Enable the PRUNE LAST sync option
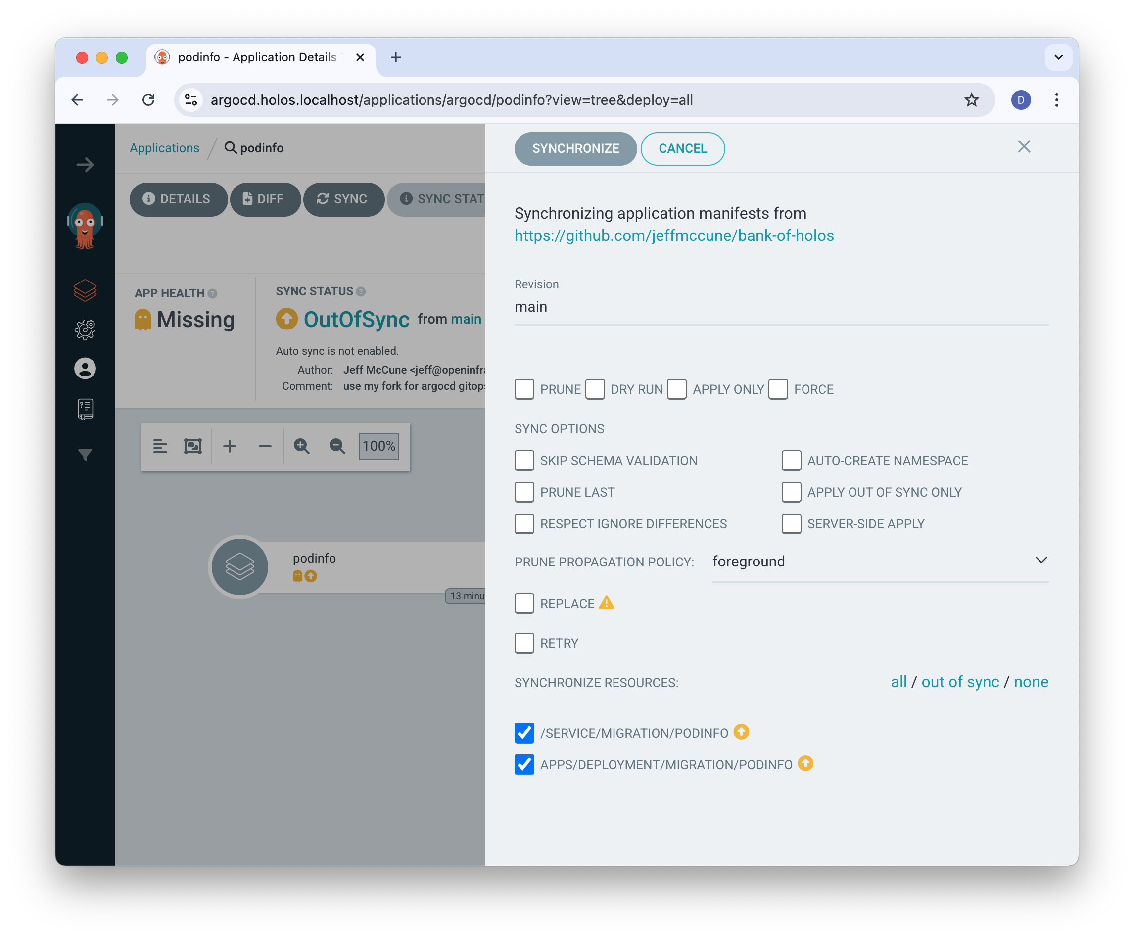 [x=524, y=492]
